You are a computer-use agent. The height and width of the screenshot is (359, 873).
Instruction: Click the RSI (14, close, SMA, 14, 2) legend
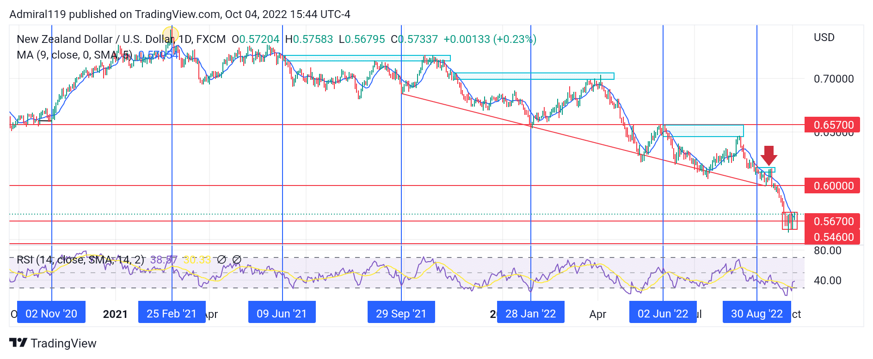(80, 260)
